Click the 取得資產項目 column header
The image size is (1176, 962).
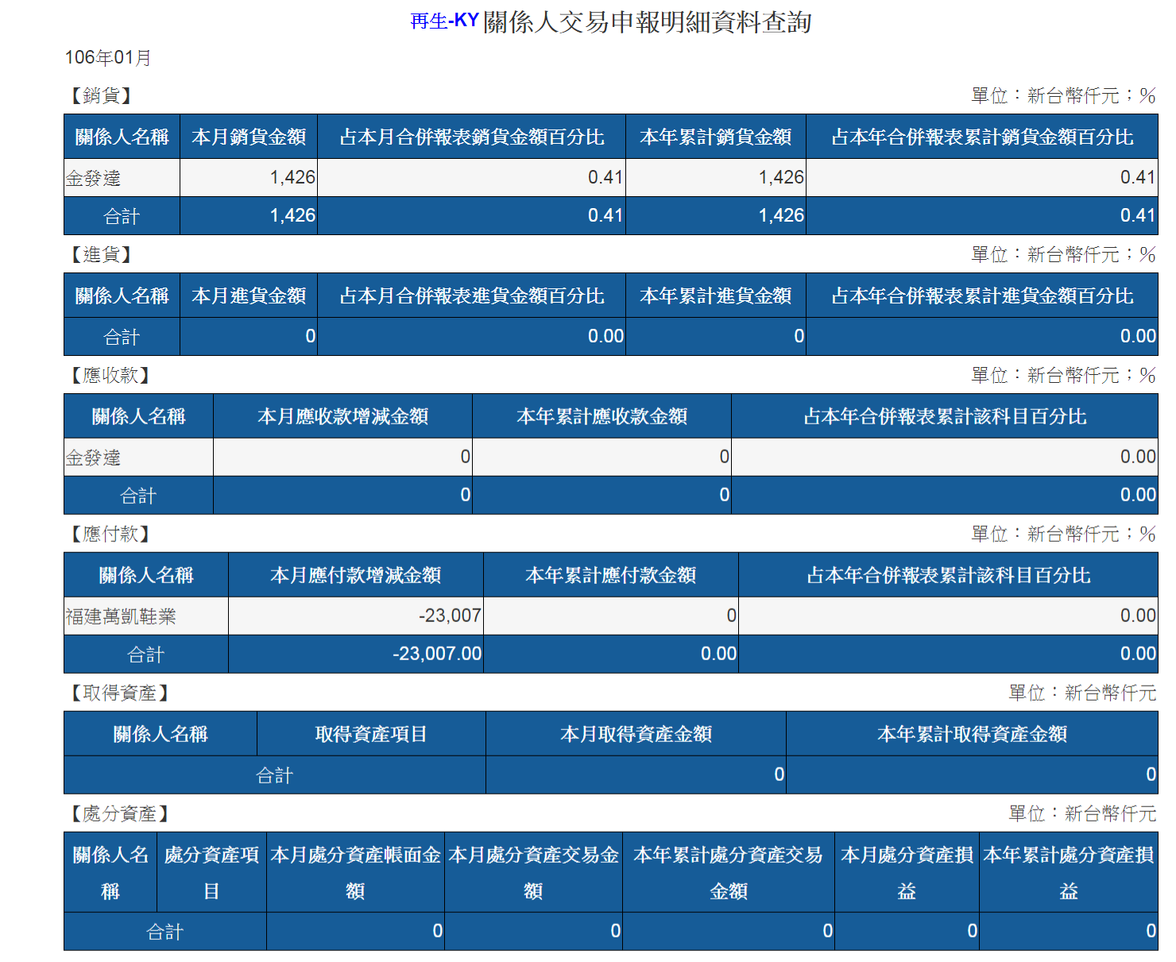click(x=371, y=734)
